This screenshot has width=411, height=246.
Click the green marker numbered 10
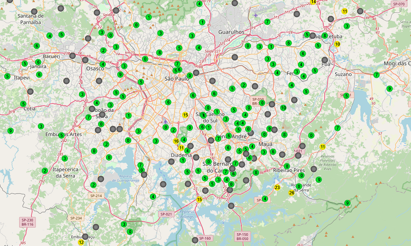click(x=283, y=108)
